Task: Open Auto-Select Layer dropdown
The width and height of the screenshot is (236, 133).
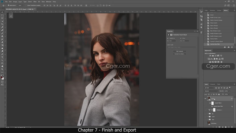Action: coord(21,5)
